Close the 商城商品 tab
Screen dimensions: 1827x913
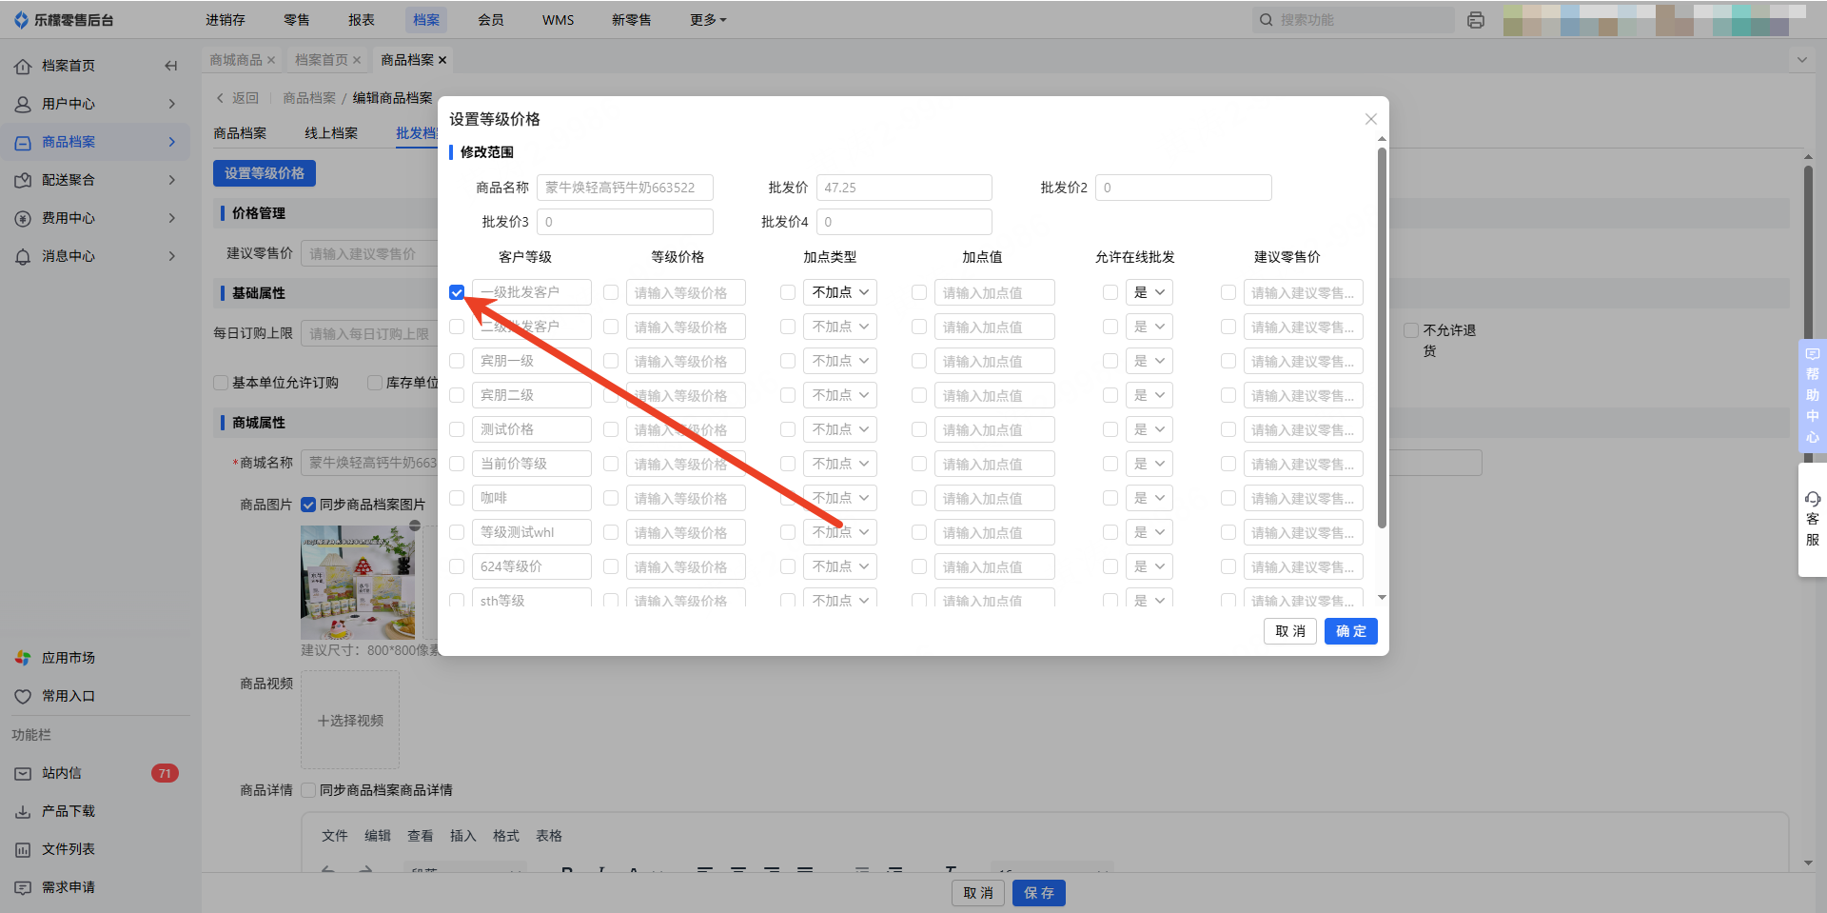(271, 60)
